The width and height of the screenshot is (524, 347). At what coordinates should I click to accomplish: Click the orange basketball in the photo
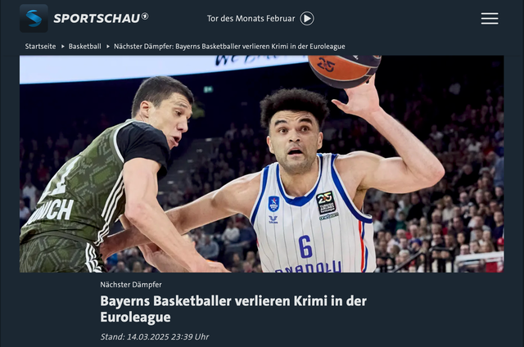[x=344, y=71]
